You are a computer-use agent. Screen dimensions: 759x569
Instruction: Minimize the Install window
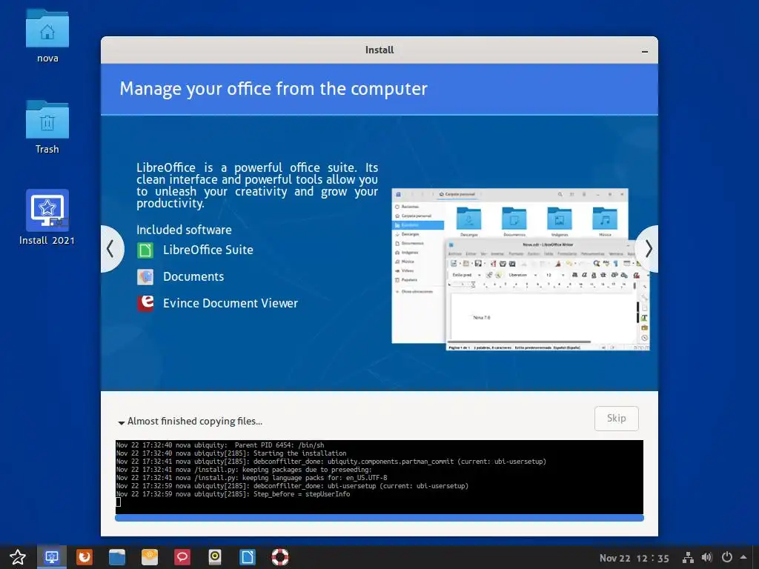click(644, 51)
